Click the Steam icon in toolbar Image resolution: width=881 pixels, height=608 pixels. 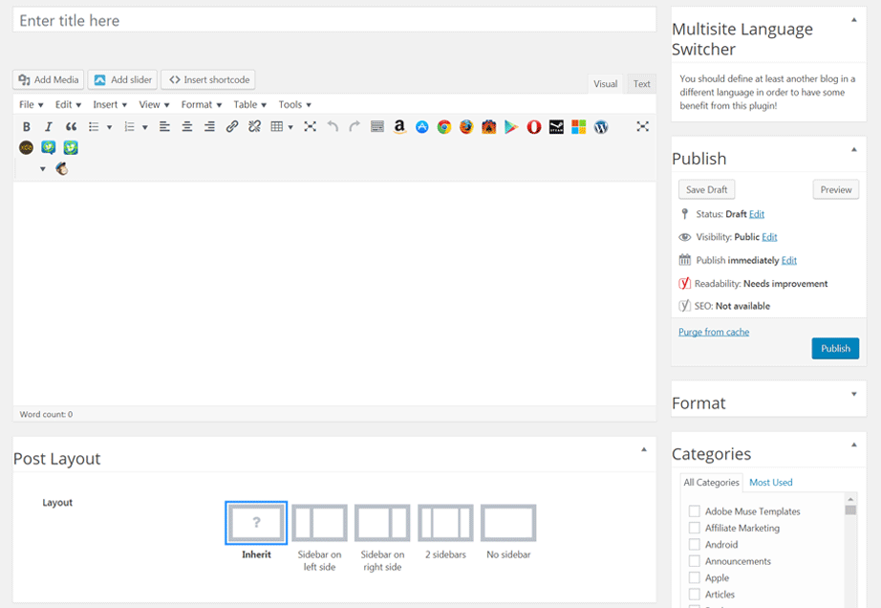(556, 127)
